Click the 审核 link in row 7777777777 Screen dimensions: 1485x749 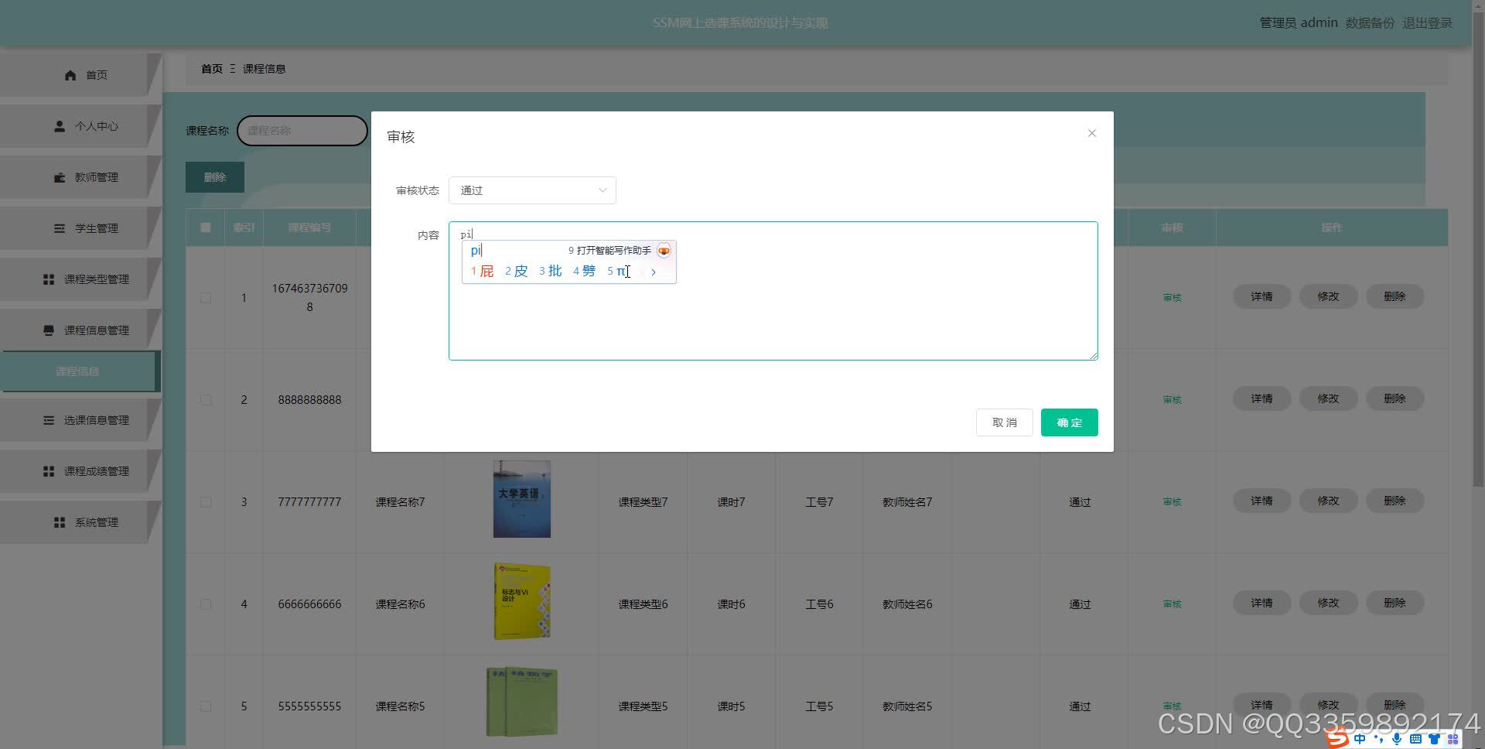click(x=1172, y=502)
